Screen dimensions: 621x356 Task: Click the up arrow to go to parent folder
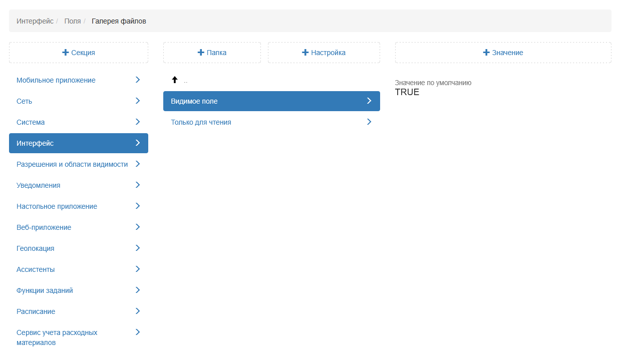click(x=175, y=80)
